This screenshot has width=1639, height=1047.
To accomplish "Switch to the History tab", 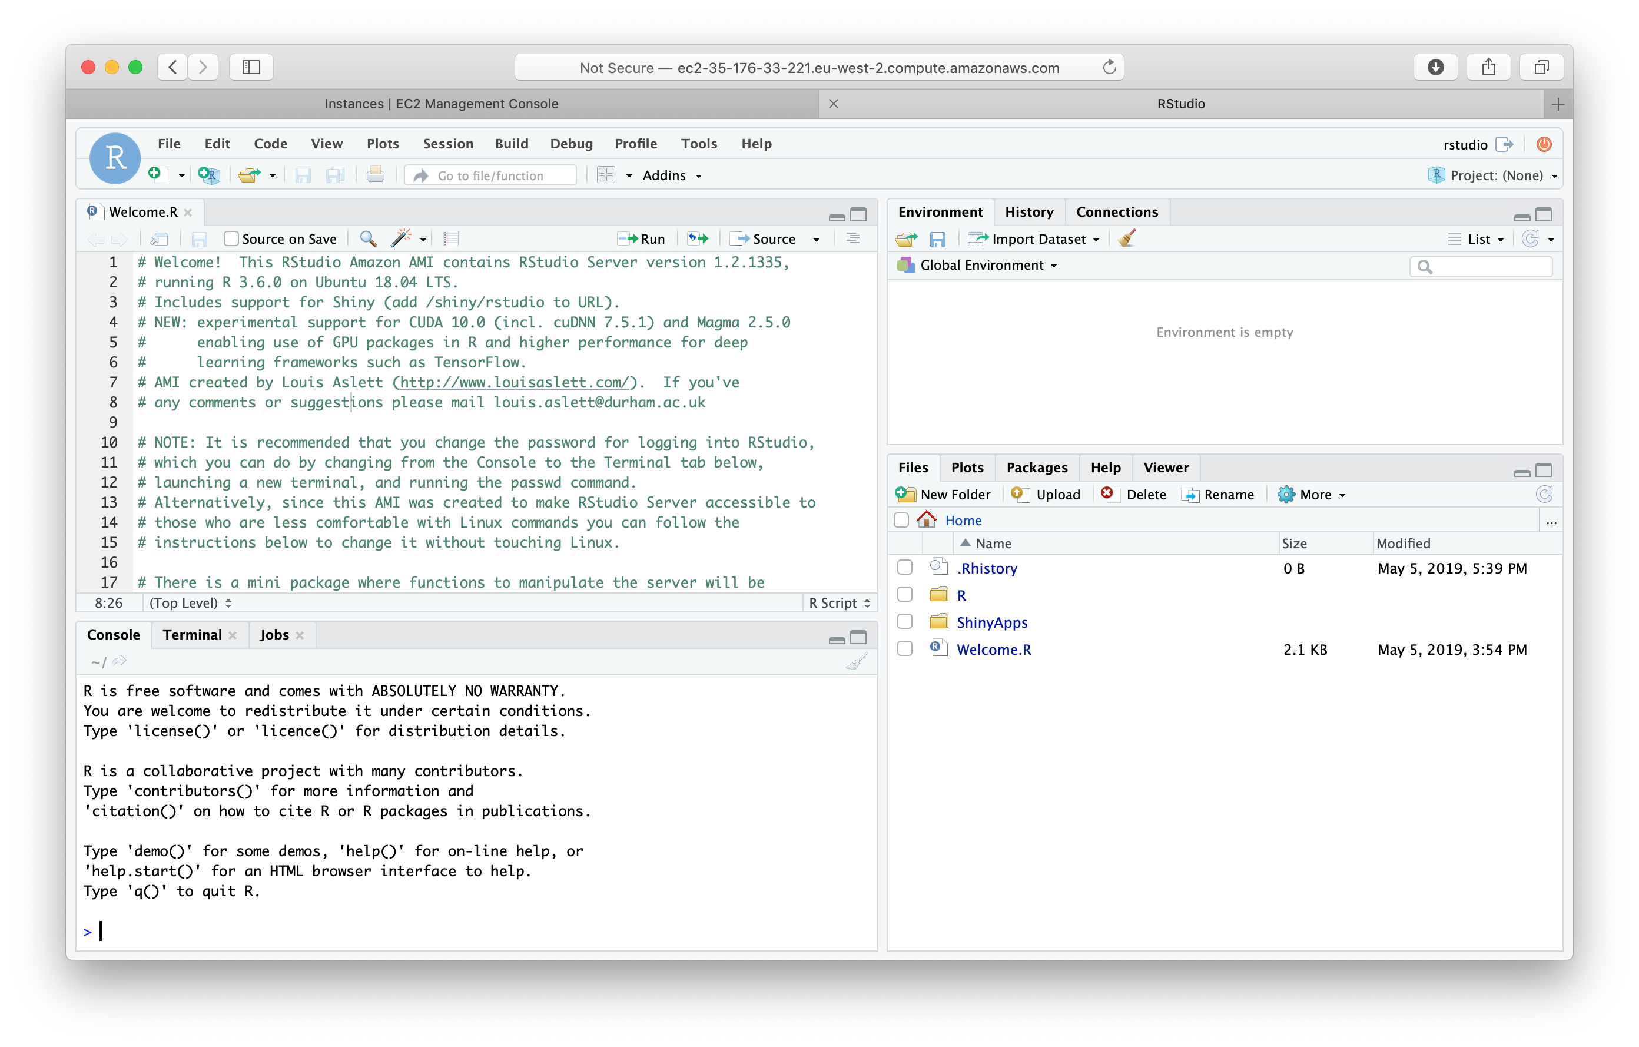I will 1028,212.
